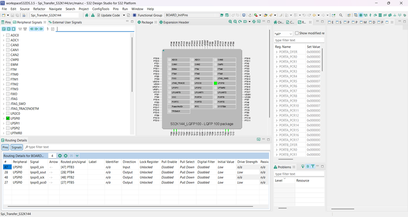Switch to the Pins tab
The height and width of the screenshot is (217, 408).
[6, 22]
